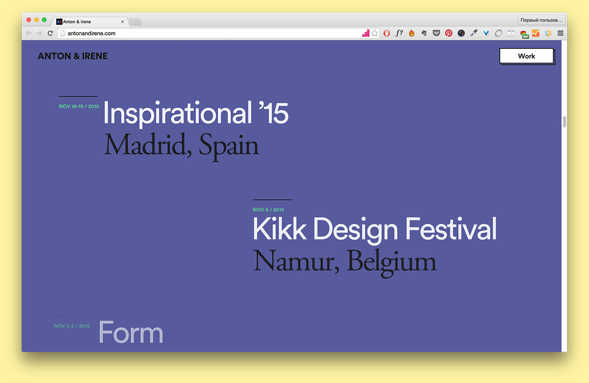The width and height of the screenshot is (589, 383).
Task: Open the orange analytics chart extension
Action: [536, 33]
